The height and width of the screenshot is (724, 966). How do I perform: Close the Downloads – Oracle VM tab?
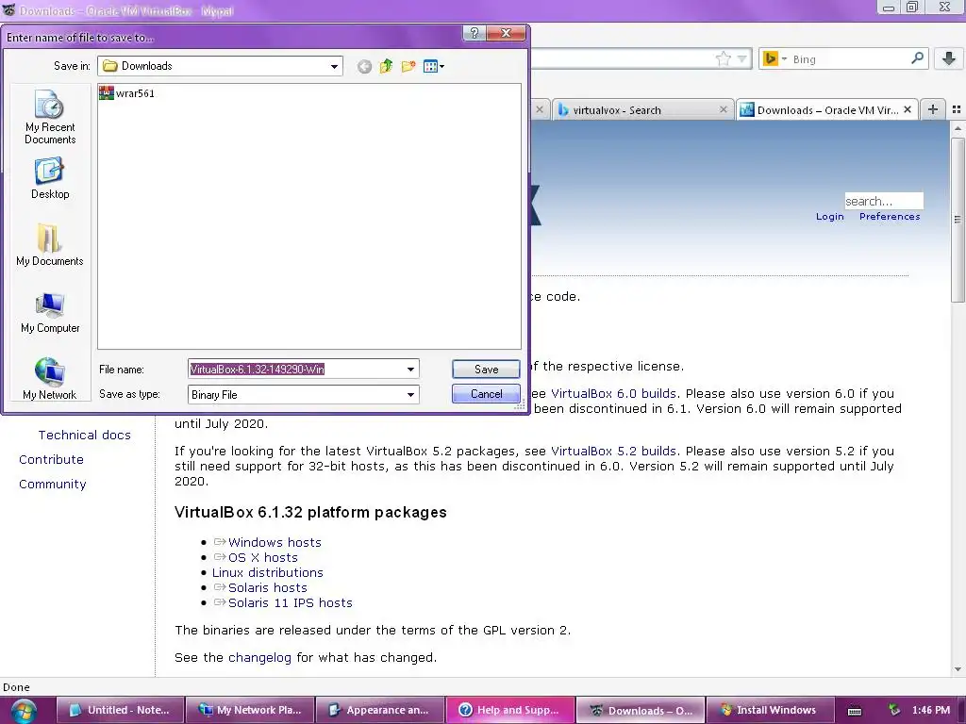[x=908, y=109]
